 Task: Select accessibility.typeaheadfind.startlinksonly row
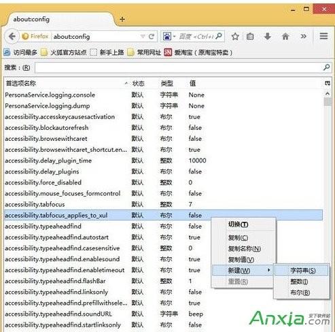point(163,325)
